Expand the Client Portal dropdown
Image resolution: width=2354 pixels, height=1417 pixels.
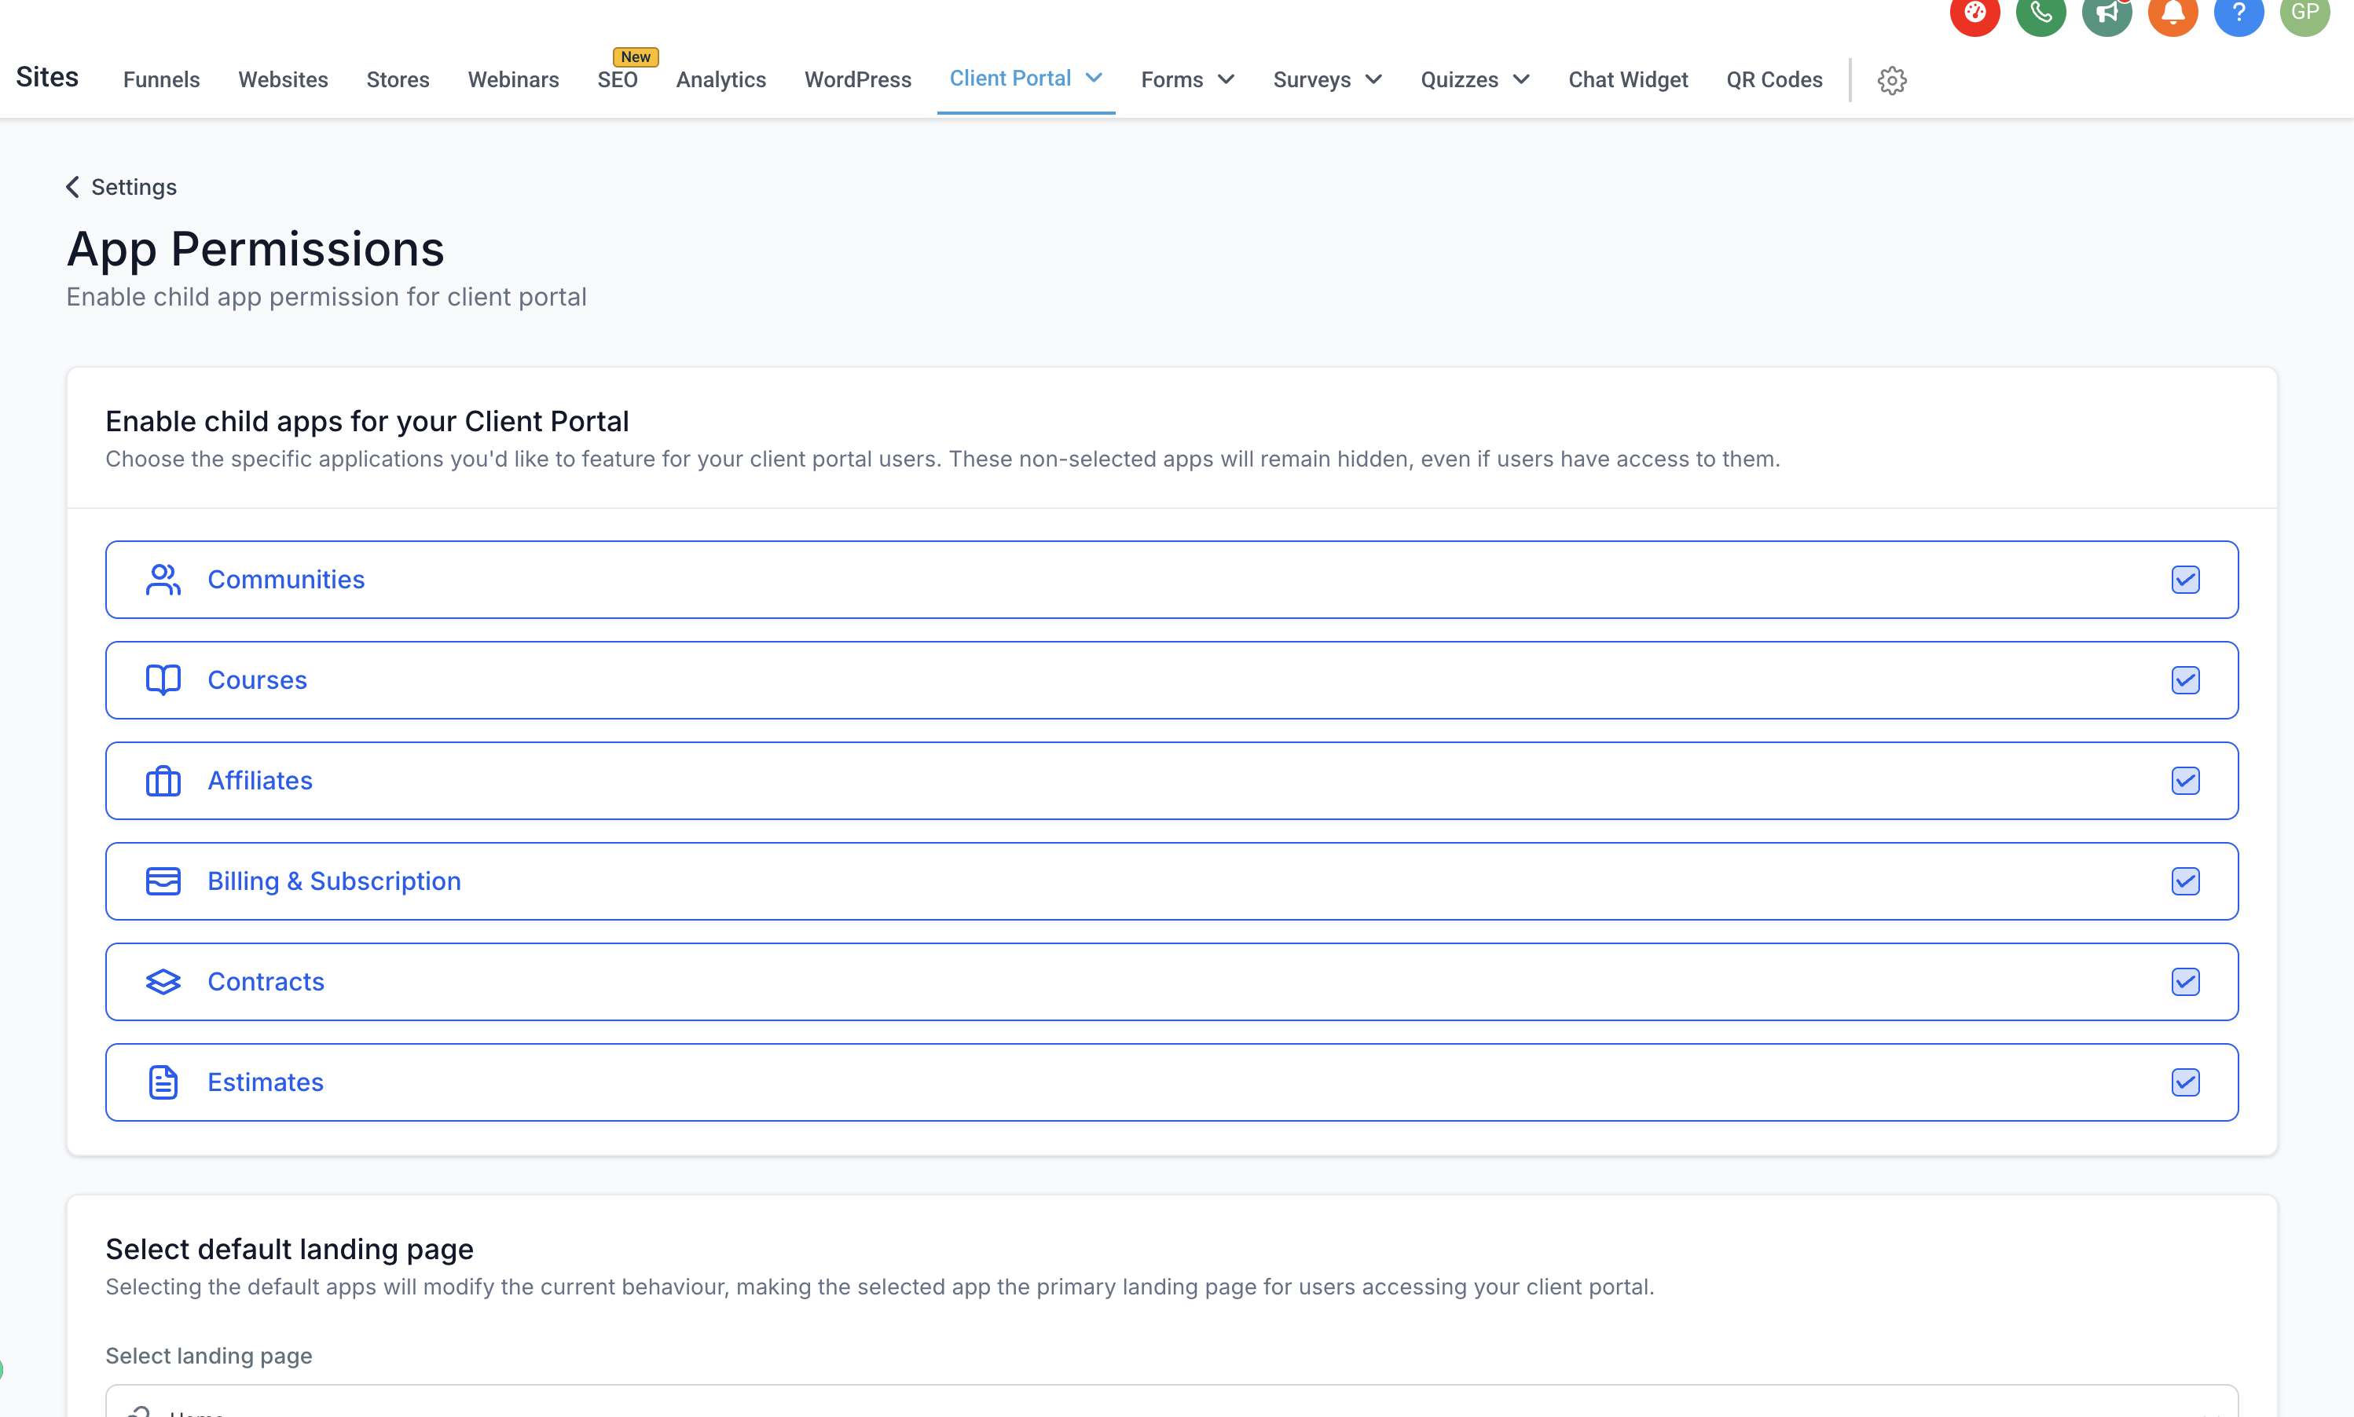click(x=1025, y=79)
